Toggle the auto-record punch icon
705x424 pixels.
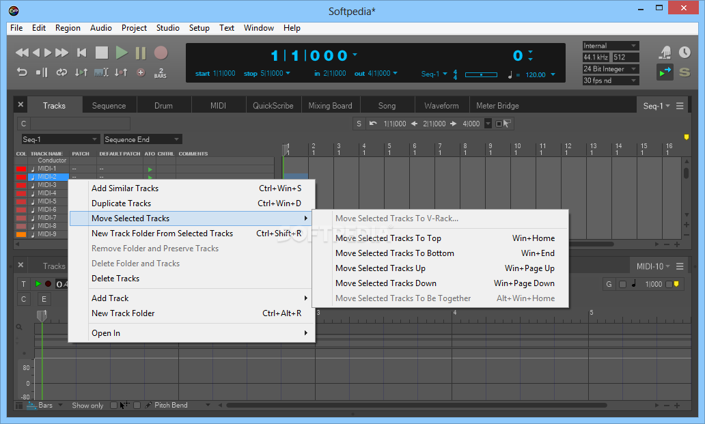pyautogui.click(x=121, y=72)
